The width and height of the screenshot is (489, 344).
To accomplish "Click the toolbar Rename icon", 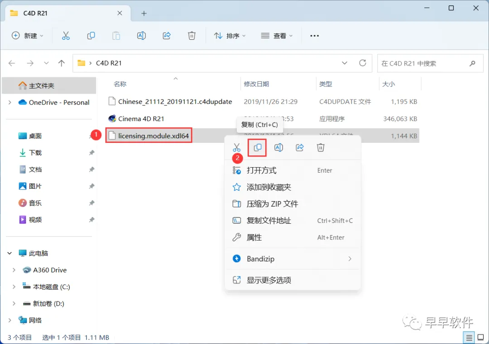I will point(141,36).
